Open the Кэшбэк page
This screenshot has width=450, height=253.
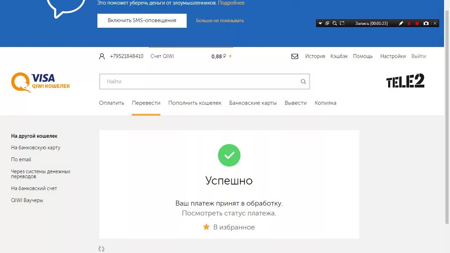pyautogui.click(x=339, y=56)
